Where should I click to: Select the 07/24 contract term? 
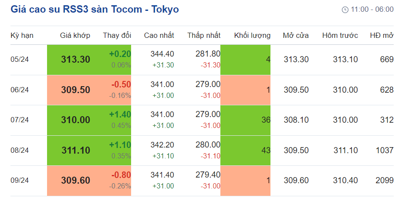(20, 120)
